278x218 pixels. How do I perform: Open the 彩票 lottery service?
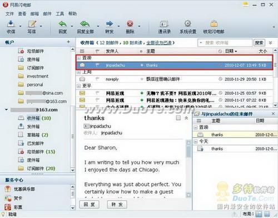coord(13,207)
